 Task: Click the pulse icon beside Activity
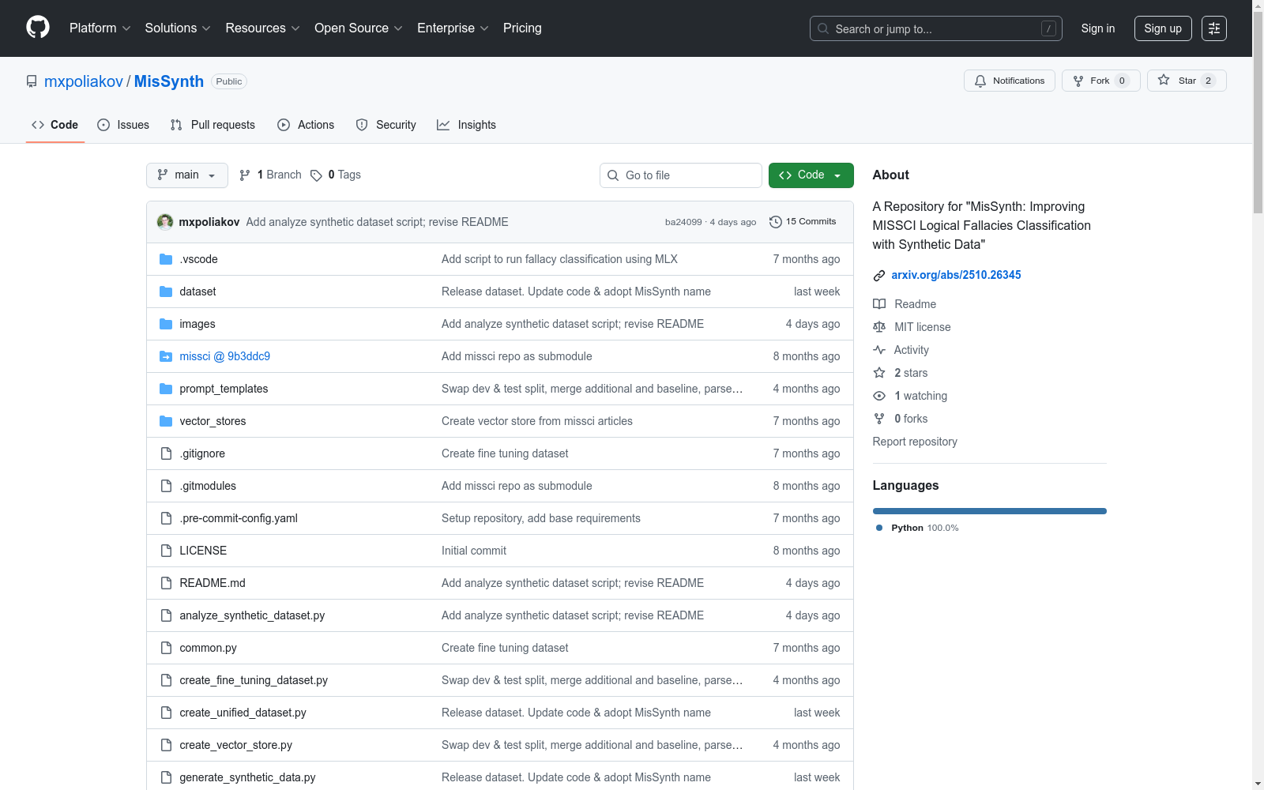[x=879, y=350]
